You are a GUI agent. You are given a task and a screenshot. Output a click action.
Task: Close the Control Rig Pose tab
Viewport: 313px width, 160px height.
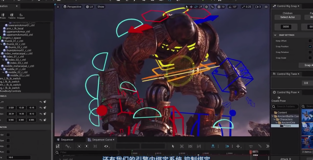298,92
